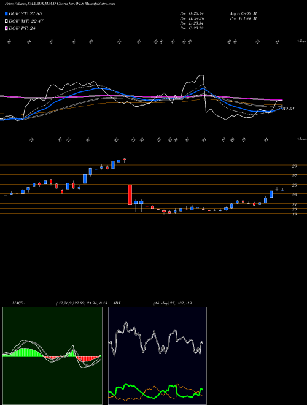Click the ADX panel title label

point(117,303)
